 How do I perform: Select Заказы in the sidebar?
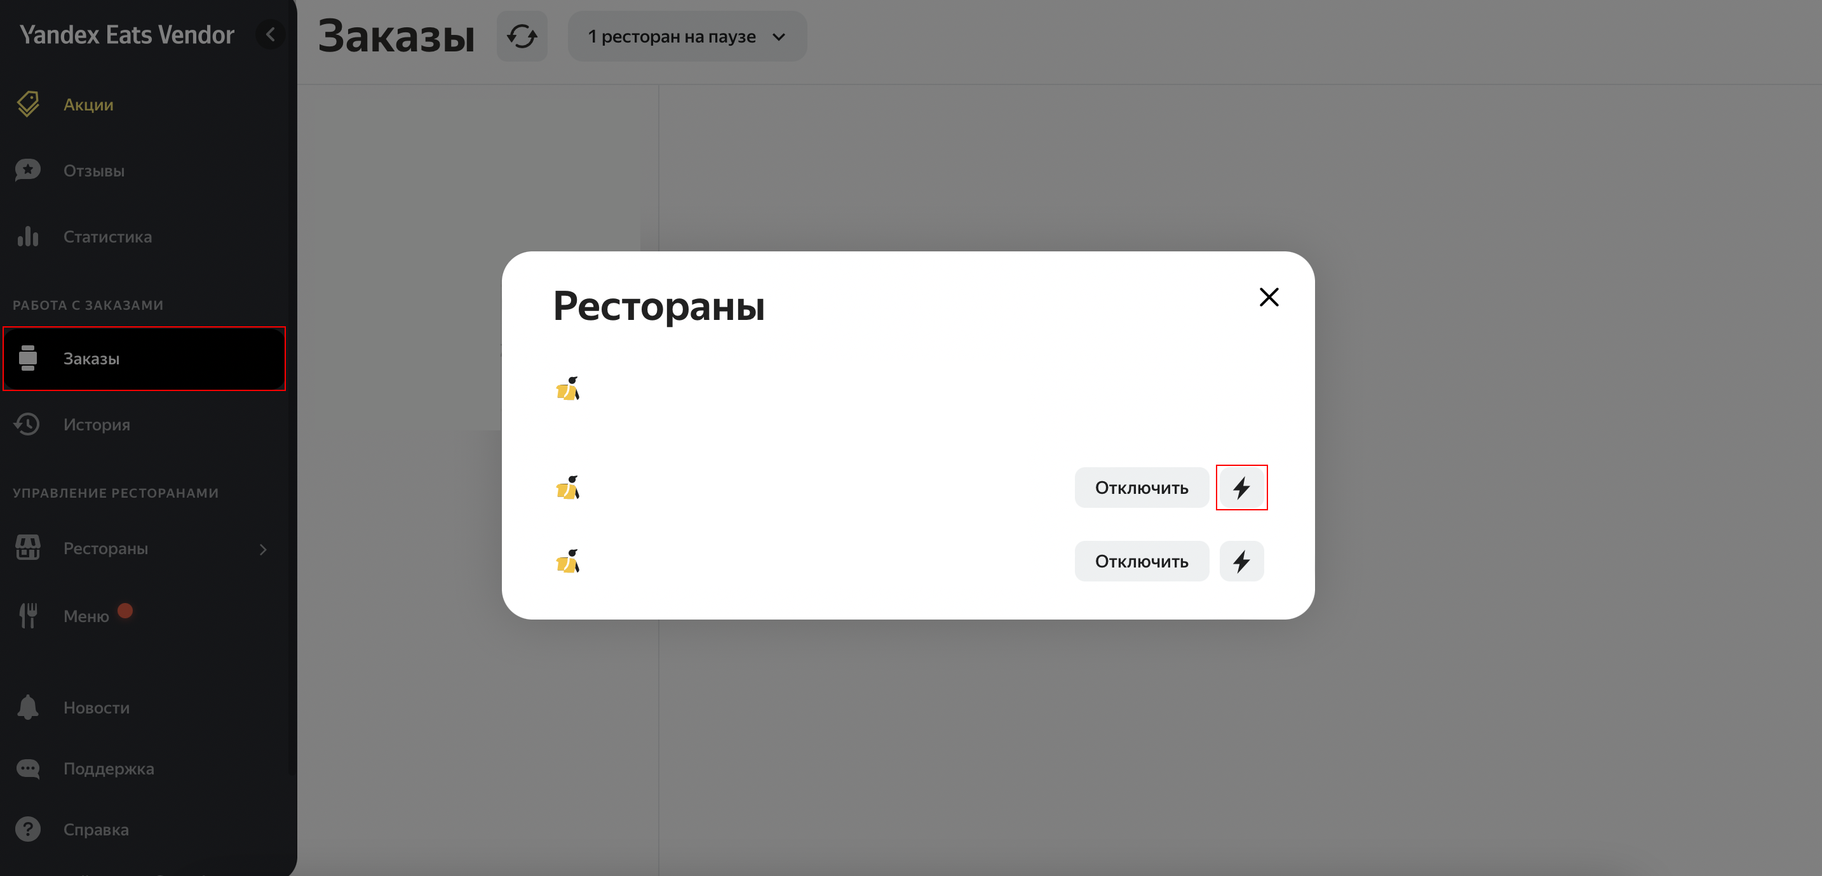[x=91, y=359]
